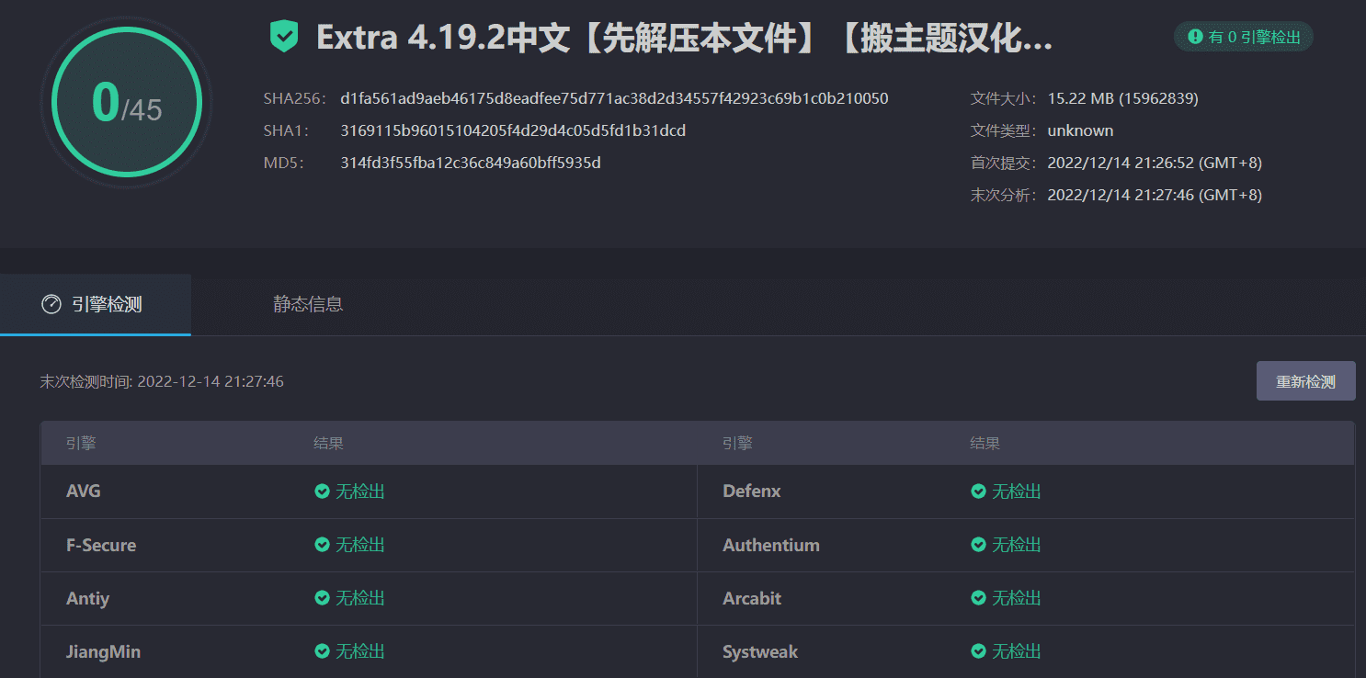The width and height of the screenshot is (1366, 678).
Task: Click the check icon in AVG result
Action: (322, 492)
